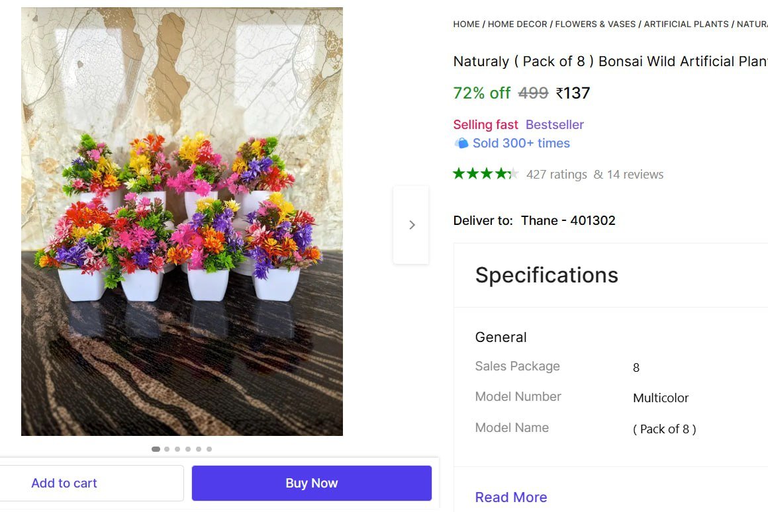Open the ARTIFICIAL PLANTS breadcrumb
768x512 pixels.
686,24
